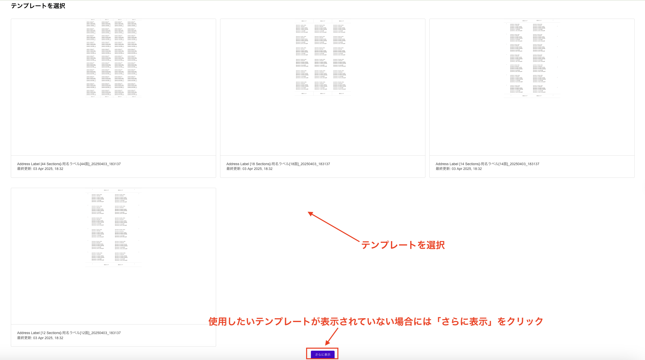Image resolution: width=645 pixels, height=360 pixels.
Task: Click the 宛名ラベル[12面] template title text
Action: pyautogui.click(x=69, y=333)
